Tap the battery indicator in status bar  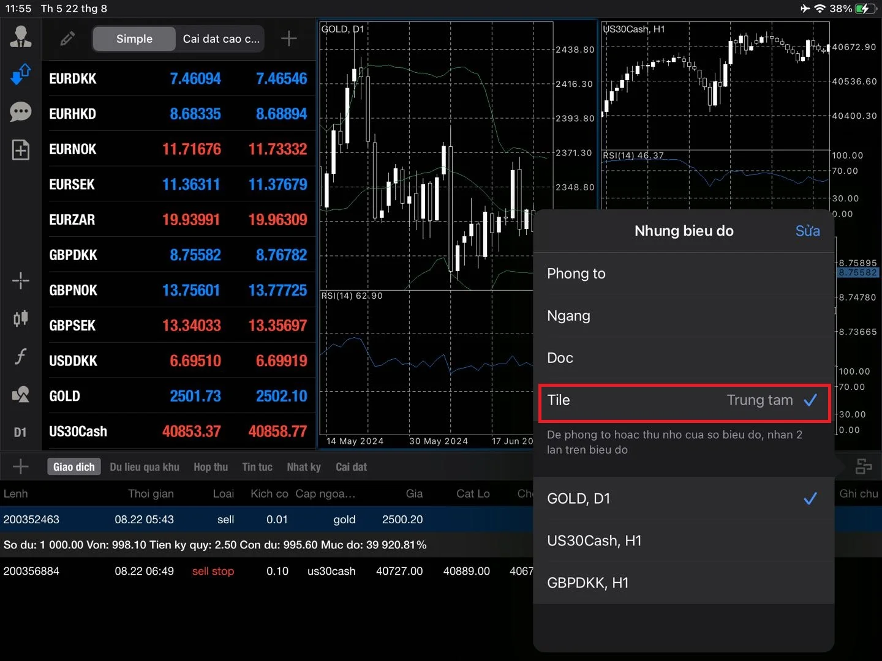(865, 9)
